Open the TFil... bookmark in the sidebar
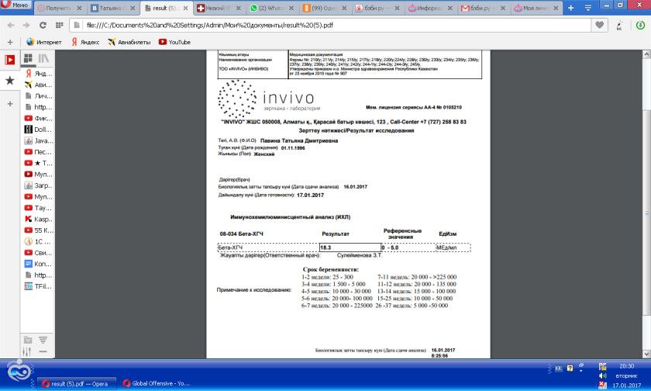Screen dimensions: 651x391 (38, 287)
